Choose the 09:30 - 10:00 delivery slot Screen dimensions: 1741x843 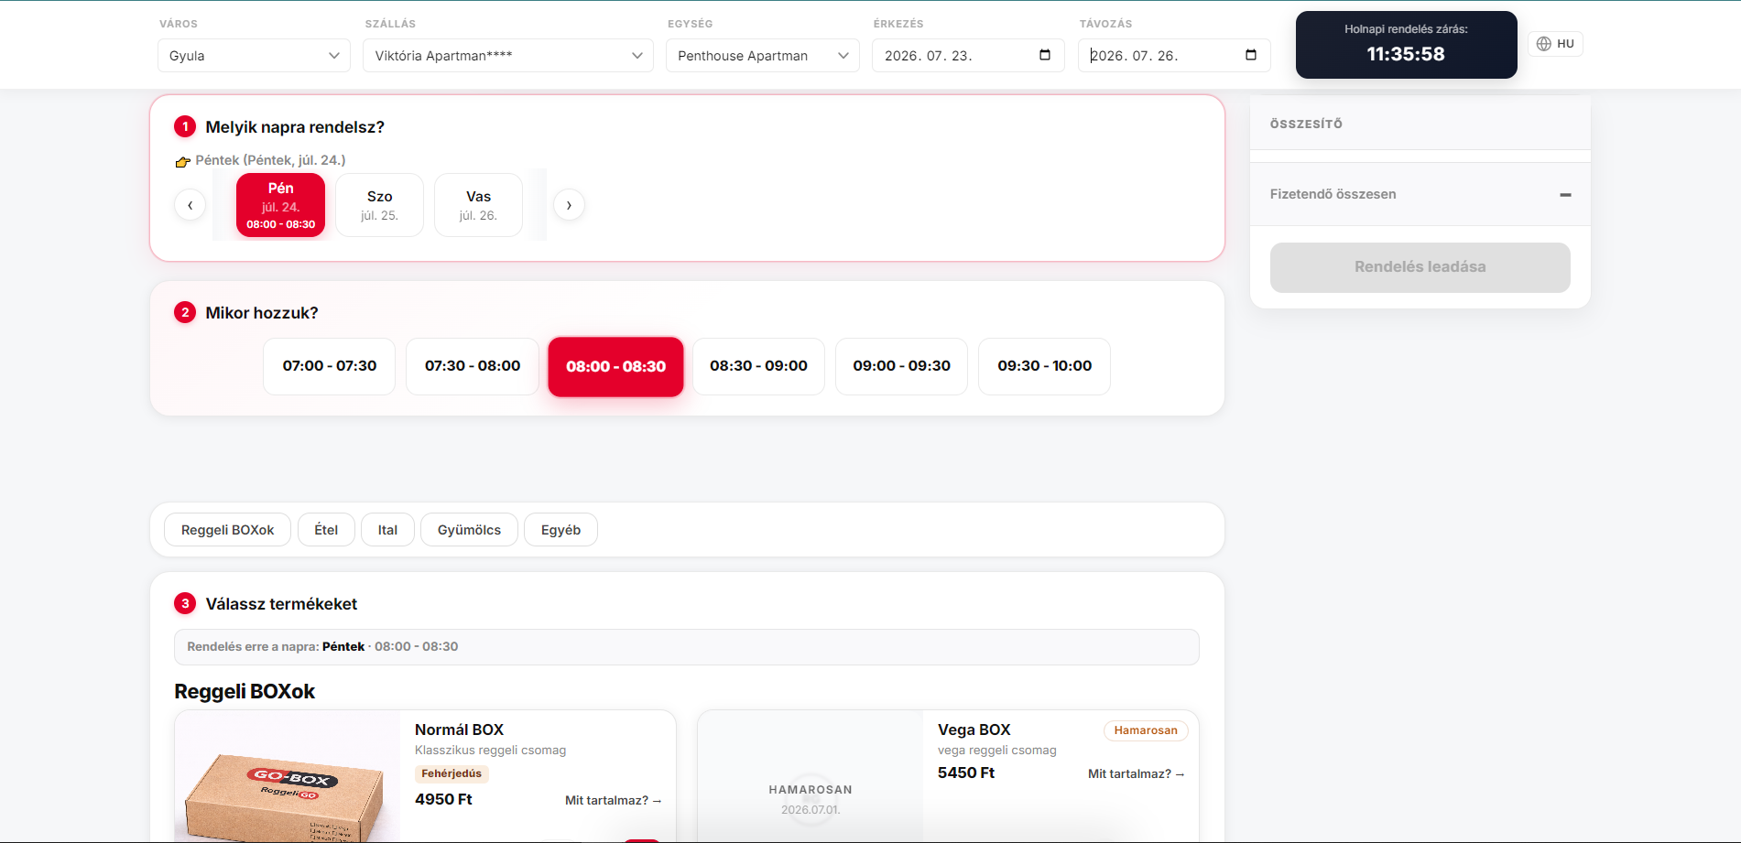point(1044,366)
